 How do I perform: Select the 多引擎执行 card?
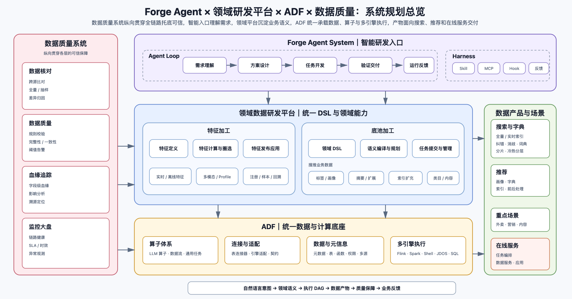428,250
